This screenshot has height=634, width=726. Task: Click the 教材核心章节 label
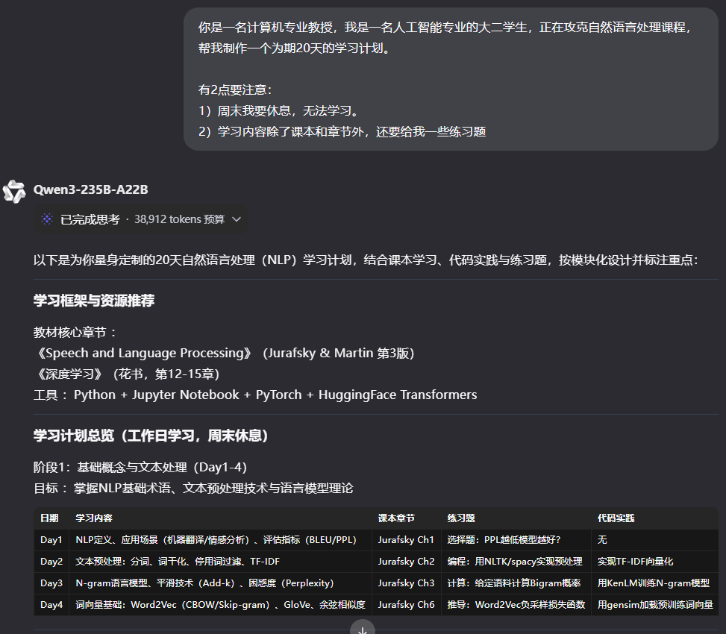pos(75,332)
